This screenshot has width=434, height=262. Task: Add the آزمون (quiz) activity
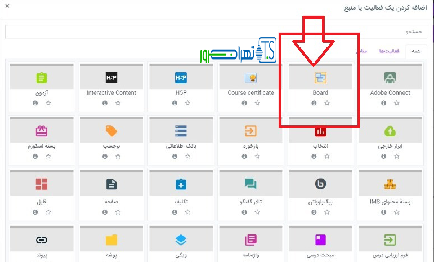[x=42, y=78]
